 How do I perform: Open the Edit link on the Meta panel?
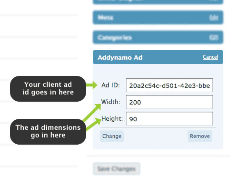[214, 18]
